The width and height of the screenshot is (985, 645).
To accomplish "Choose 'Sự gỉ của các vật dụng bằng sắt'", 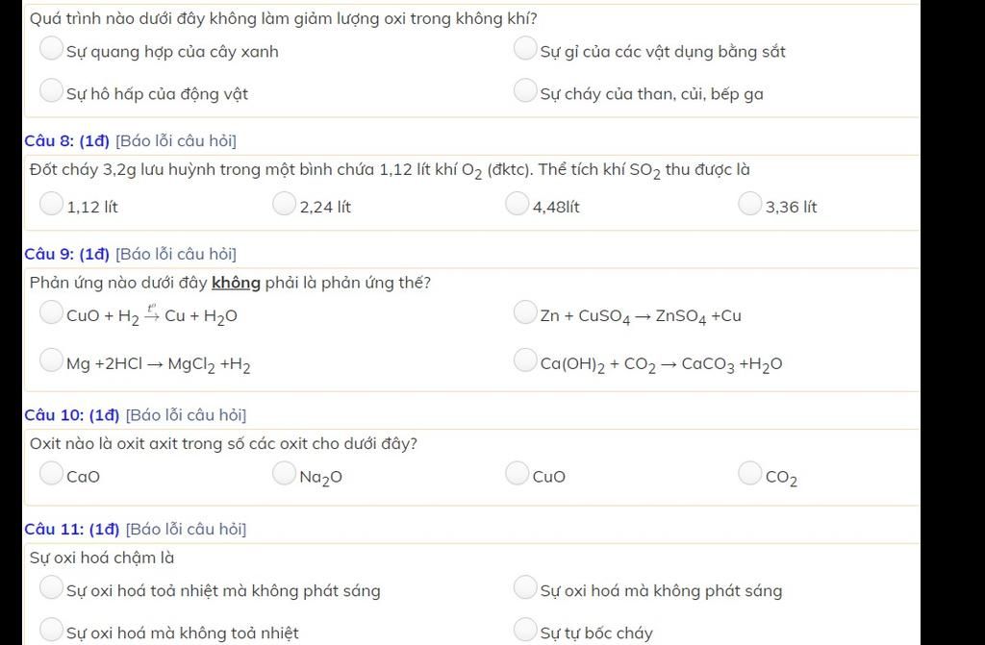I will click(x=525, y=49).
